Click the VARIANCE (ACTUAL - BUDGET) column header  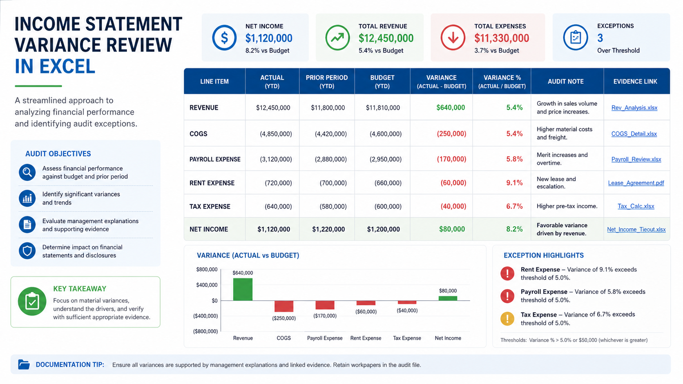tap(441, 82)
